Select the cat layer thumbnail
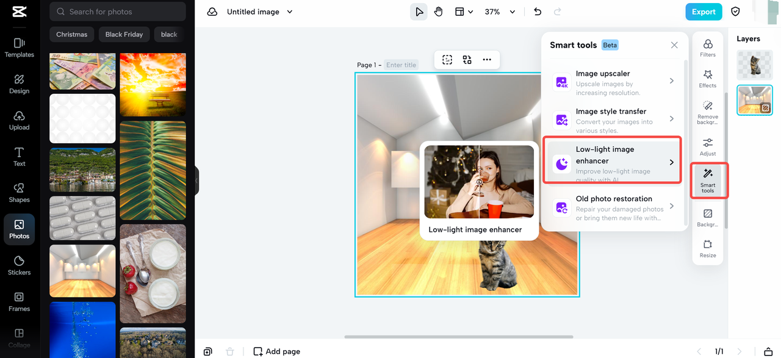The image size is (781, 358). click(x=755, y=64)
